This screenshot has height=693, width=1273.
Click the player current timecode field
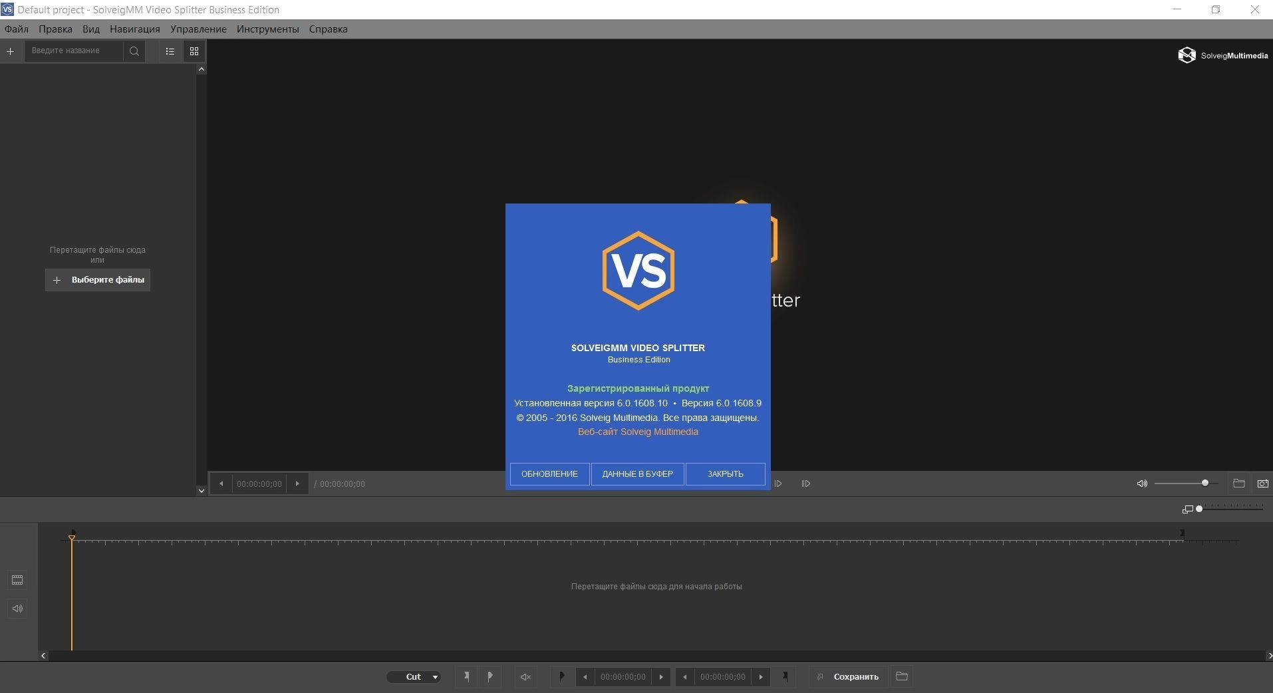click(x=259, y=484)
